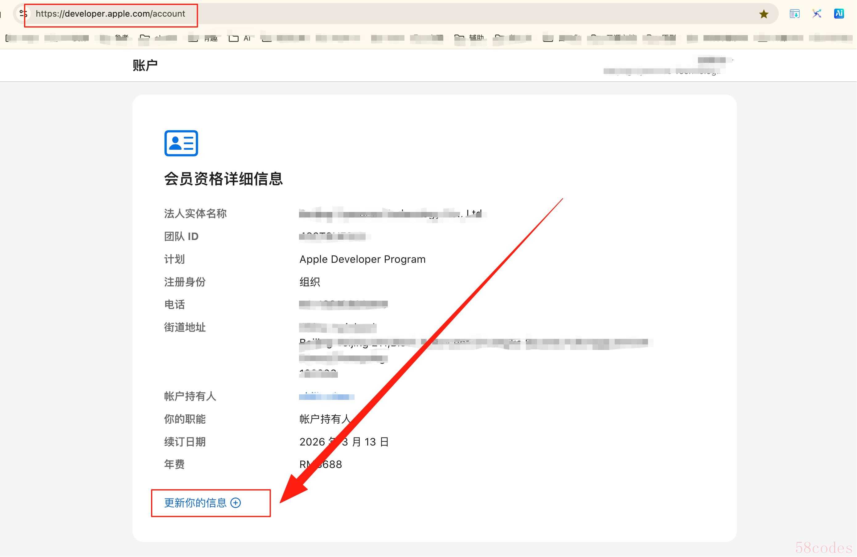Click the 帐户持有人 role value
The height and width of the screenshot is (557, 857).
click(x=325, y=419)
